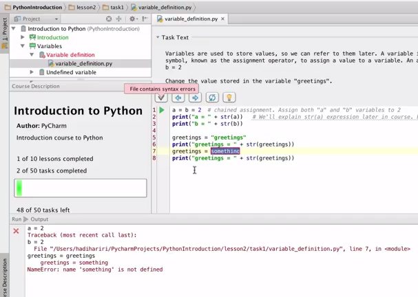The height and width of the screenshot is (297, 418).
Task: Click the course progress bar
Action: click(x=81, y=188)
